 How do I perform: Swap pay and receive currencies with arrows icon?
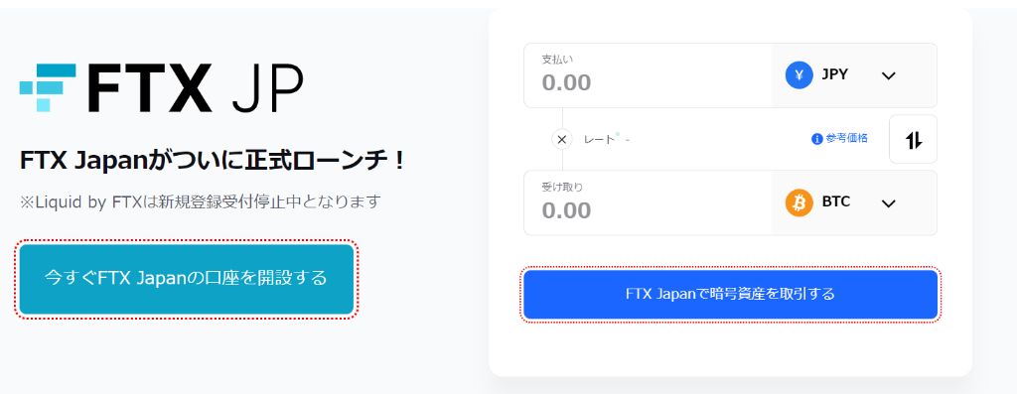click(914, 139)
